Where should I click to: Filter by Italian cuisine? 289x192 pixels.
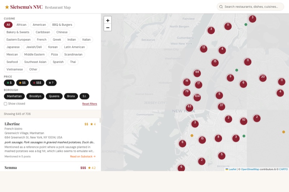pos(86,40)
